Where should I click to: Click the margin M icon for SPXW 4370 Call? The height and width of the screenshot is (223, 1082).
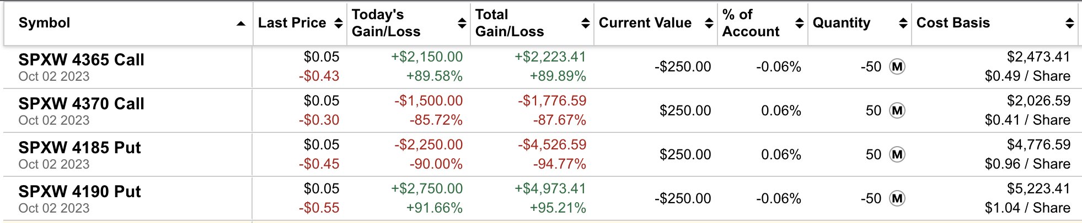click(x=897, y=110)
